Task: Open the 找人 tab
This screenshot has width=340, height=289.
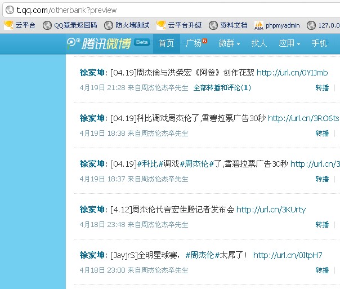Action: pyautogui.click(x=259, y=43)
